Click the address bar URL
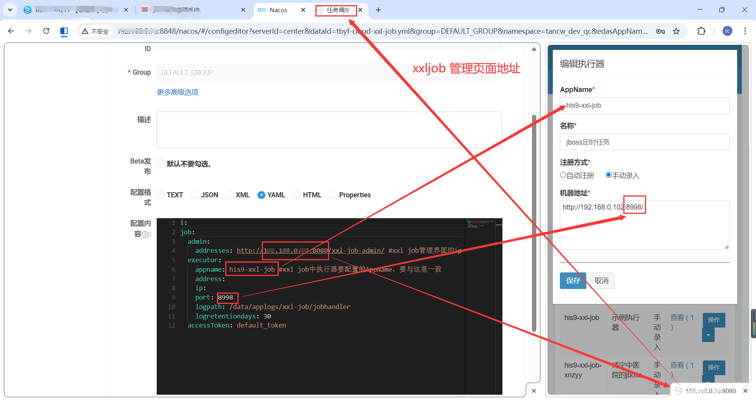Viewport: 756px width, 401px height. click(x=382, y=31)
